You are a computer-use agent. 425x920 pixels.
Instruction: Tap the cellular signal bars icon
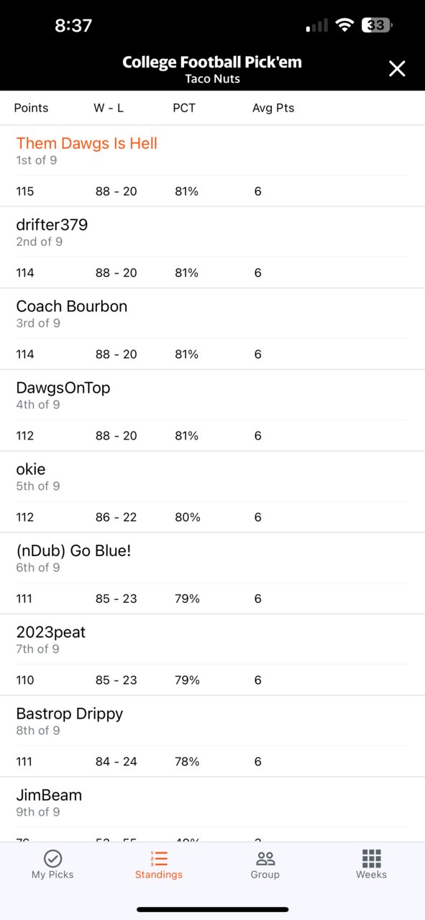tap(317, 27)
